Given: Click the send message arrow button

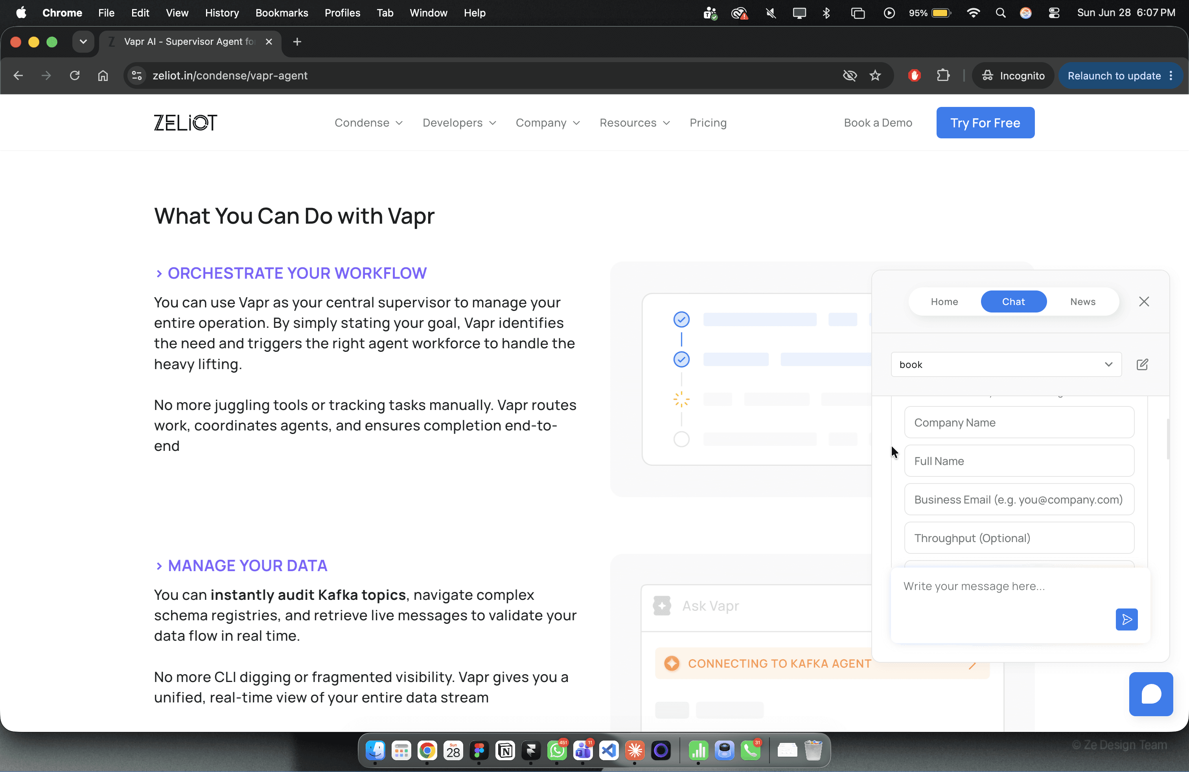Looking at the screenshot, I should point(1126,619).
